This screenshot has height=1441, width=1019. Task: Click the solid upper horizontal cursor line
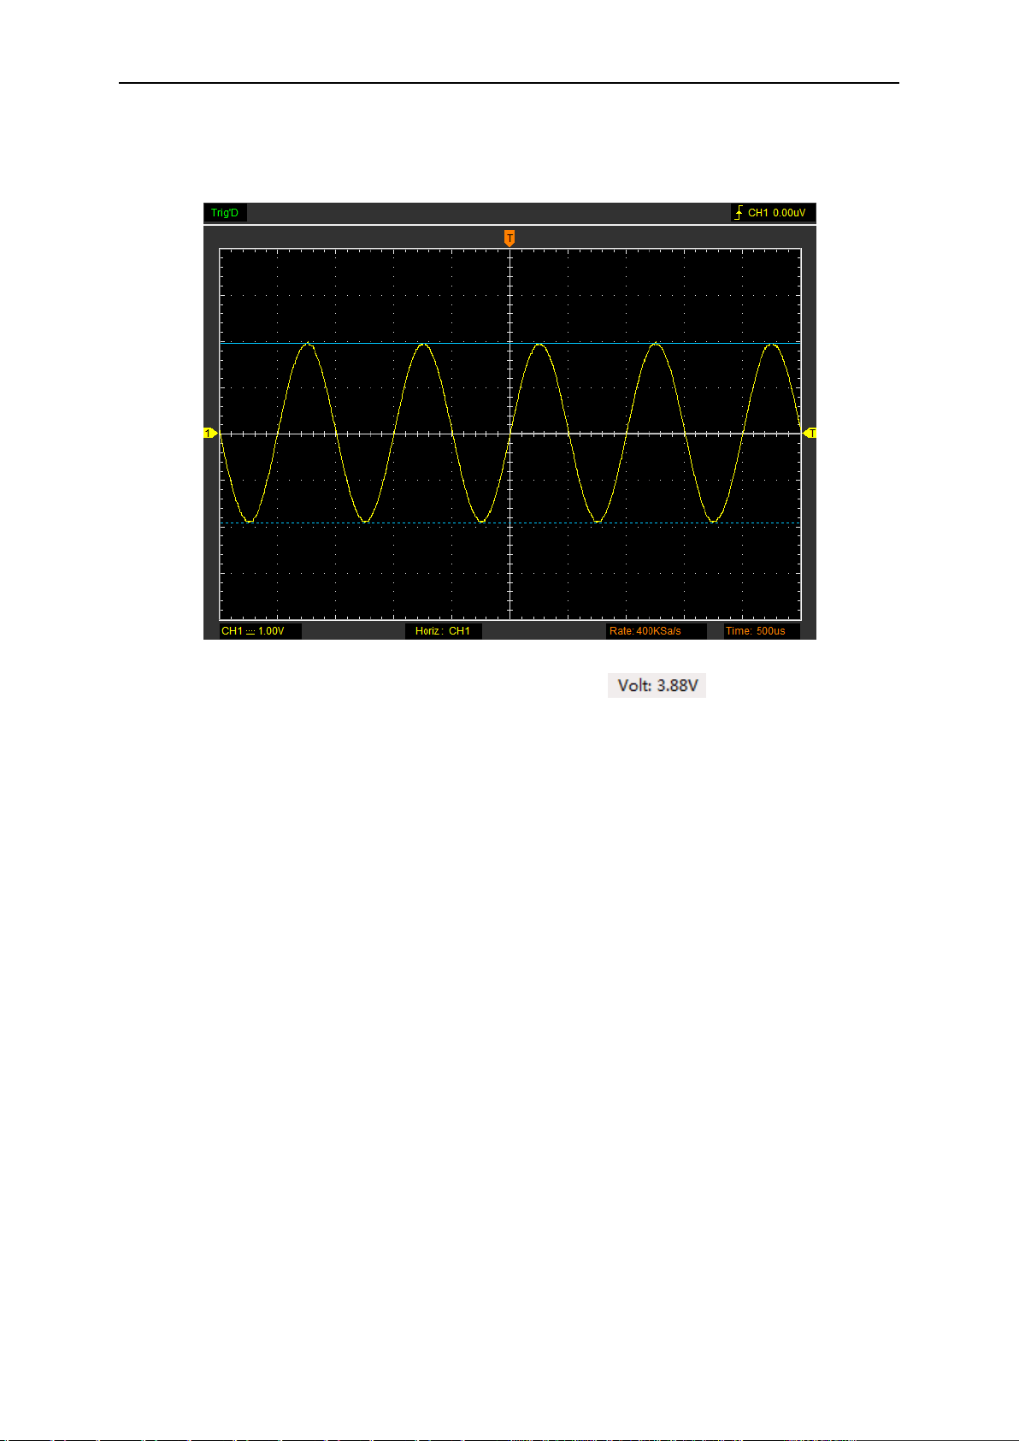click(509, 343)
